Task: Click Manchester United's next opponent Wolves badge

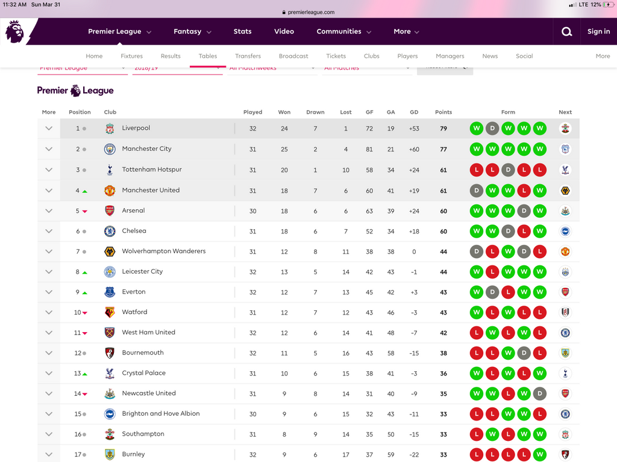Action: pyautogui.click(x=565, y=191)
